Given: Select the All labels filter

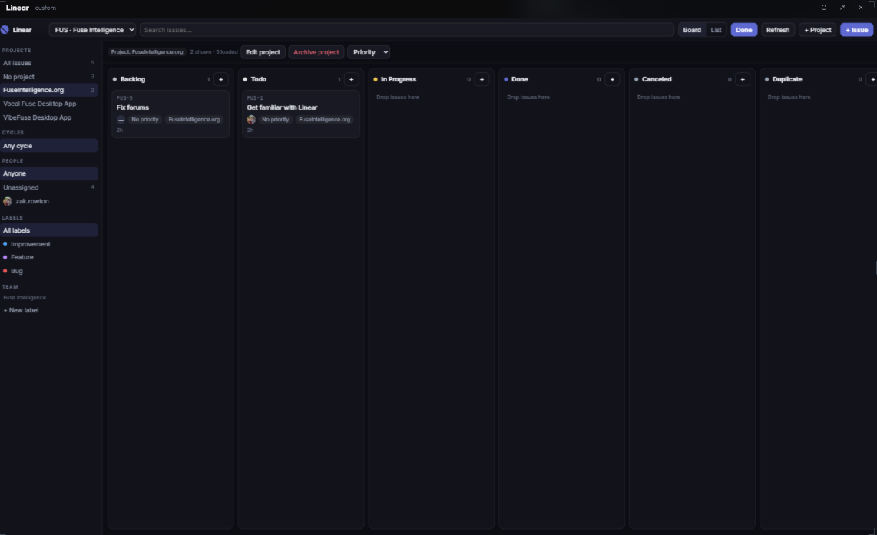Looking at the screenshot, I should click(x=48, y=230).
